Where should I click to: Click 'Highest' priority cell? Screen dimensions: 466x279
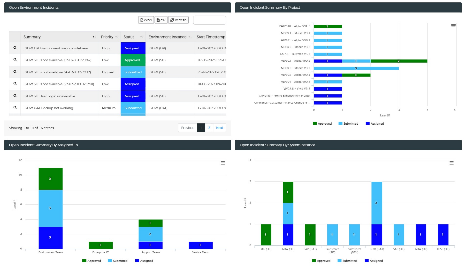tap(109, 72)
